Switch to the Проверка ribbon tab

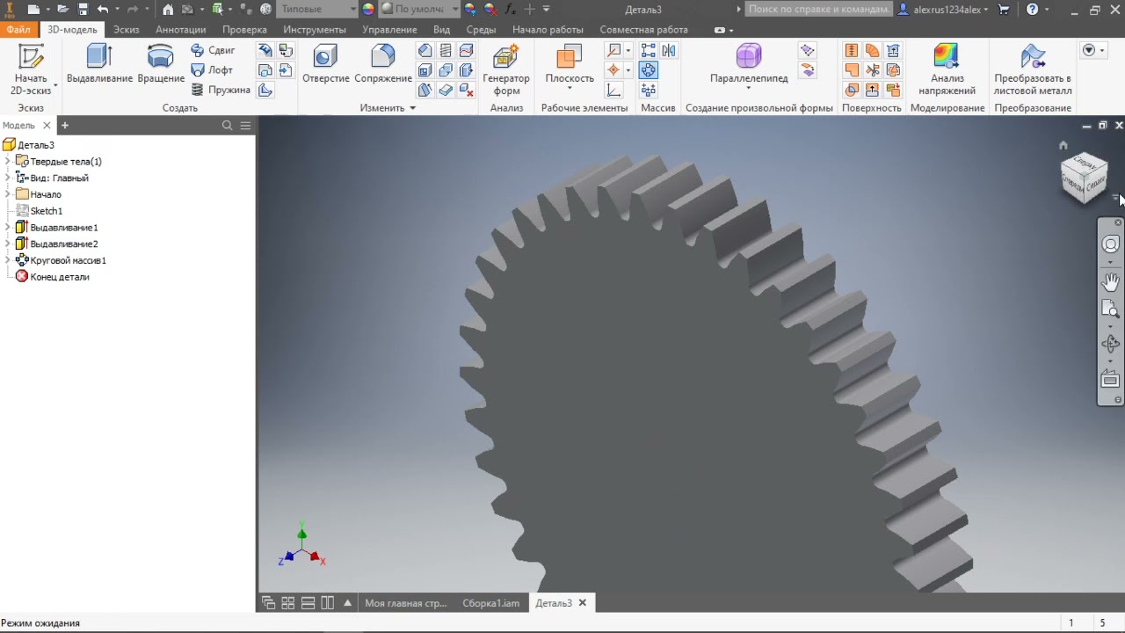(x=244, y=29)
